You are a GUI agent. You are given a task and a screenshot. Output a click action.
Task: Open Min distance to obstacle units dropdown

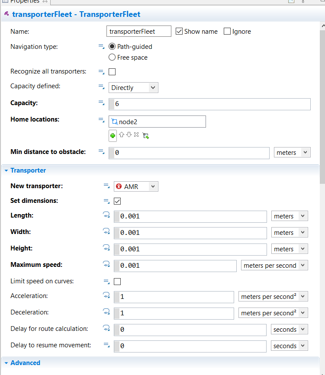(x=292, y=152)
